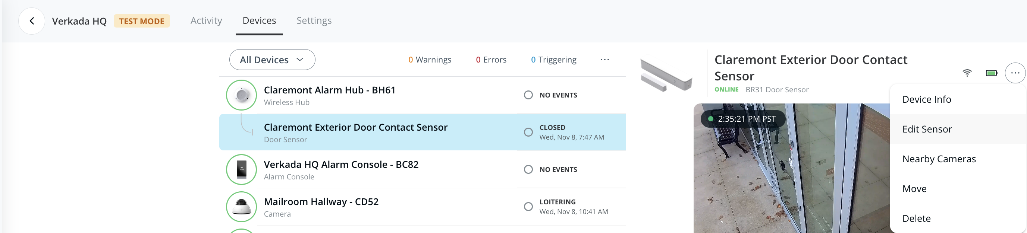Click the battery level status icon
The height and width of the screenshot is (233, 1027).
992,73
